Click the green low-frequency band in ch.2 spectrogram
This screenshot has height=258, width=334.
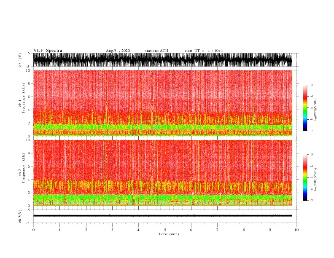(162, 198)
